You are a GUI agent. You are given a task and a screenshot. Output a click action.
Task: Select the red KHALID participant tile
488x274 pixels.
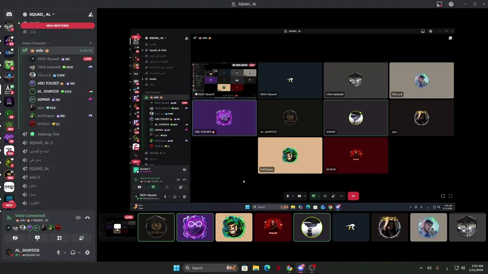pyautogui.click(x=273, y=227)
